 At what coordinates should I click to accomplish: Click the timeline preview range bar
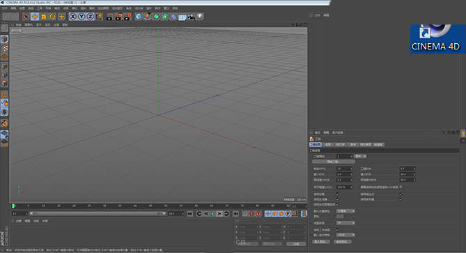[x=97, y=213]
